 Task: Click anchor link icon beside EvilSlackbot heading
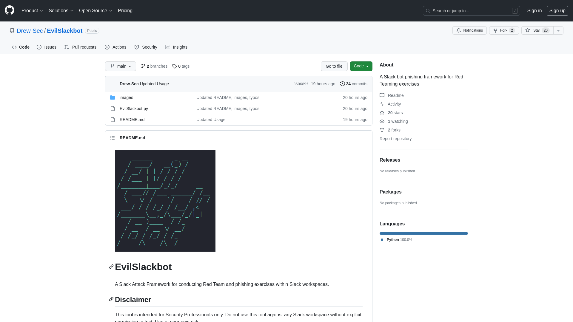[x=111, y=267]
